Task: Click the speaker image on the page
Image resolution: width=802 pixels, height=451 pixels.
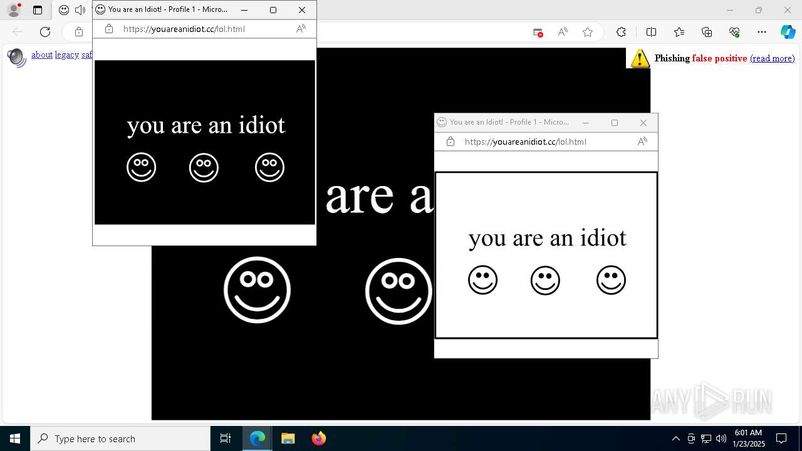Action: (x=17, y=57)
